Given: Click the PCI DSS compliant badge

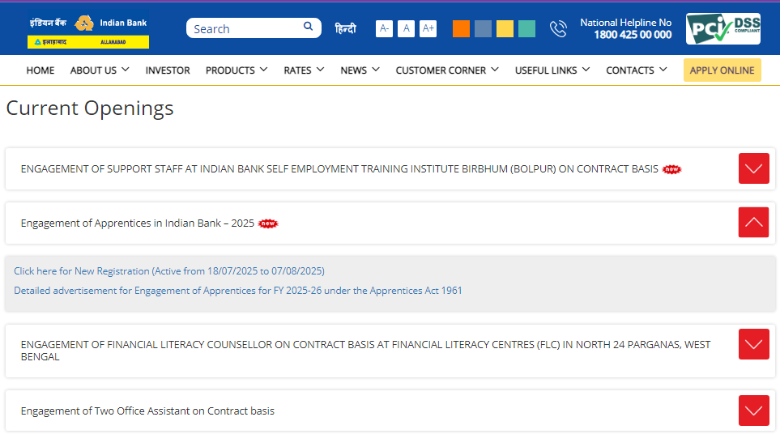Looking at the screenshot, I should point(722,29).
